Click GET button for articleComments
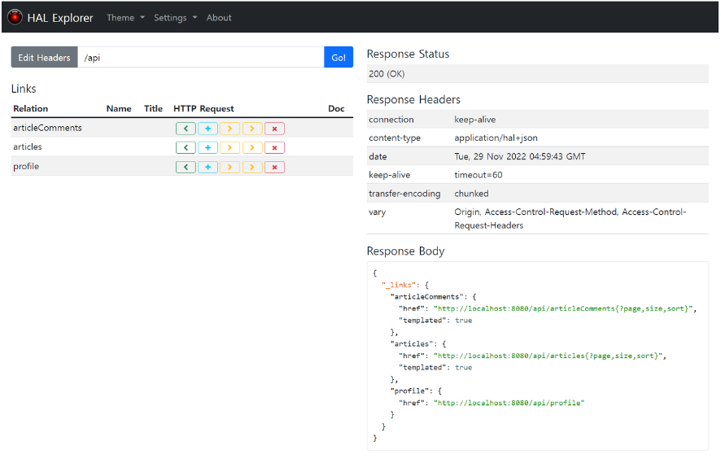Image resolution: width=721 pixels, height=476 pixels. (x=186, y=129)
